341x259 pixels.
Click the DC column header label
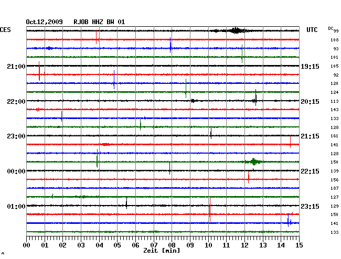coord(331,28)
